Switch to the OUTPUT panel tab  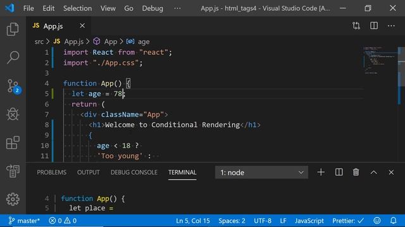pos(89,172)
